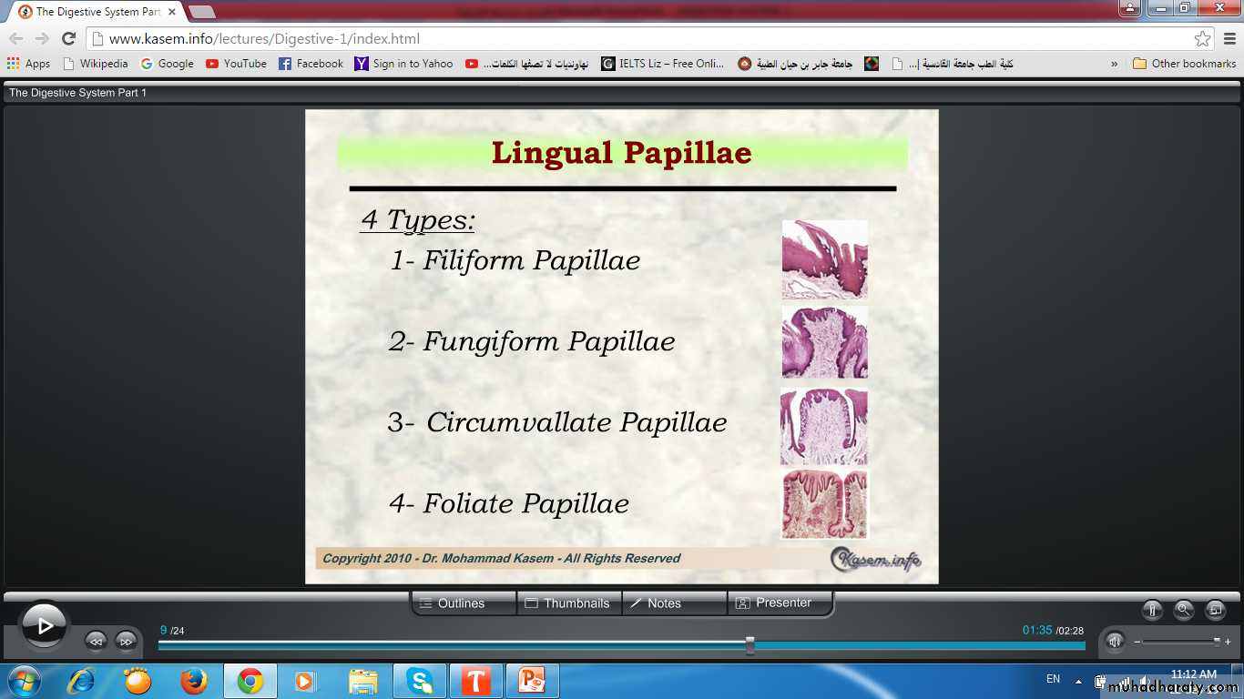This screenshot has height=699, width=1244.
Task: Expand the hidden bookmarks chevron
Action: (x=1115, y=64)
